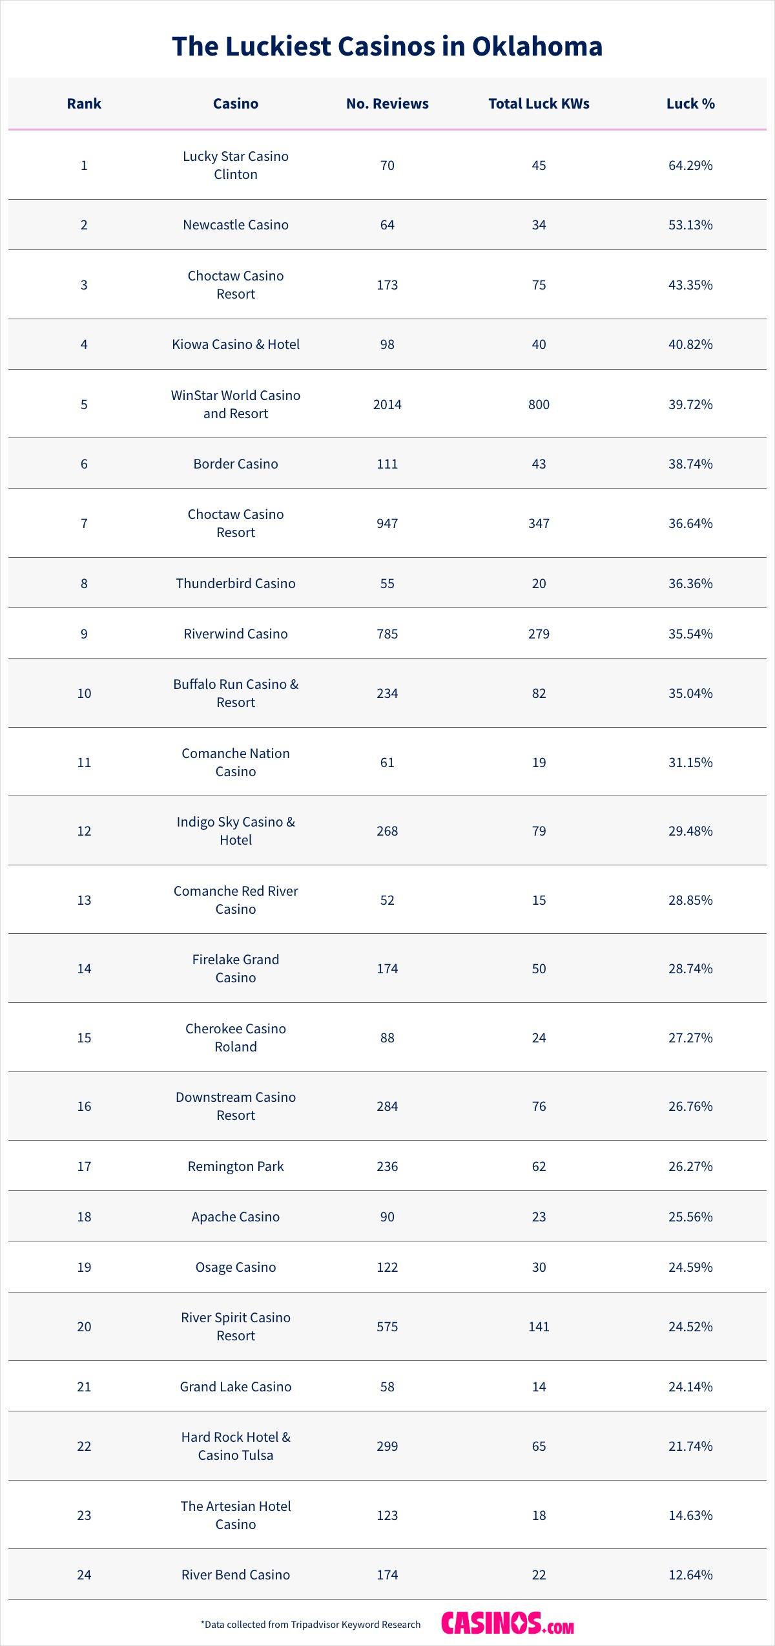Select the Osage Casino entry
Screen dimensions: 775x1646
pyautogui.click(x=236, y=1267)
